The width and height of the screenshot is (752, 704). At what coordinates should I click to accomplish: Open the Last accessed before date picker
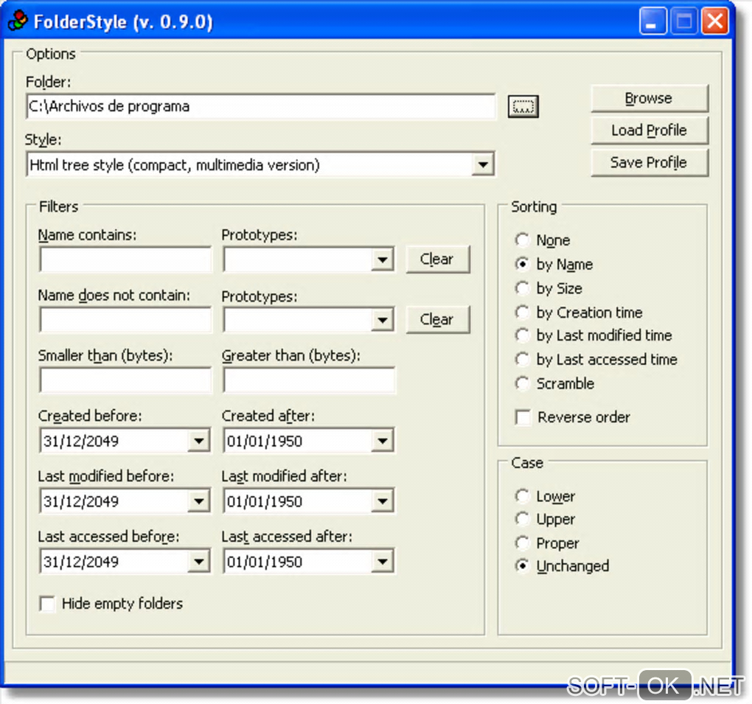tap(198, 562)
